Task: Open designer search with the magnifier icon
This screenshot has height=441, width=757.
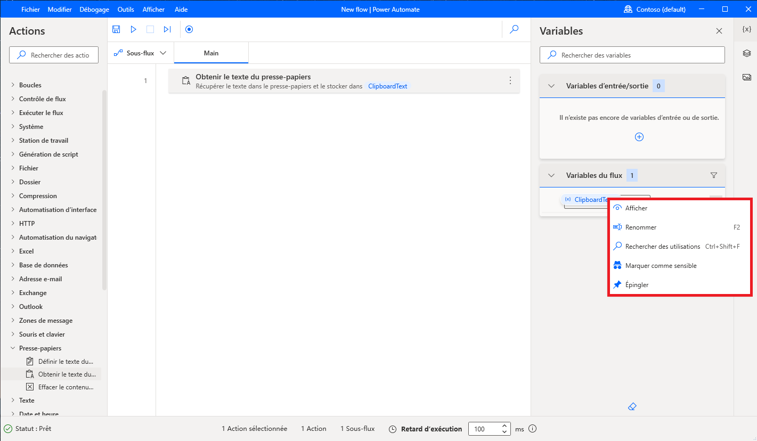Action: coord(514,29)
